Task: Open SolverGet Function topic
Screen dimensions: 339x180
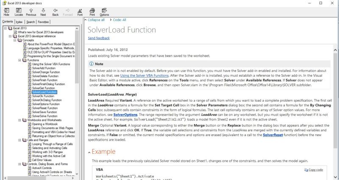Action: [x=44, y=88]
